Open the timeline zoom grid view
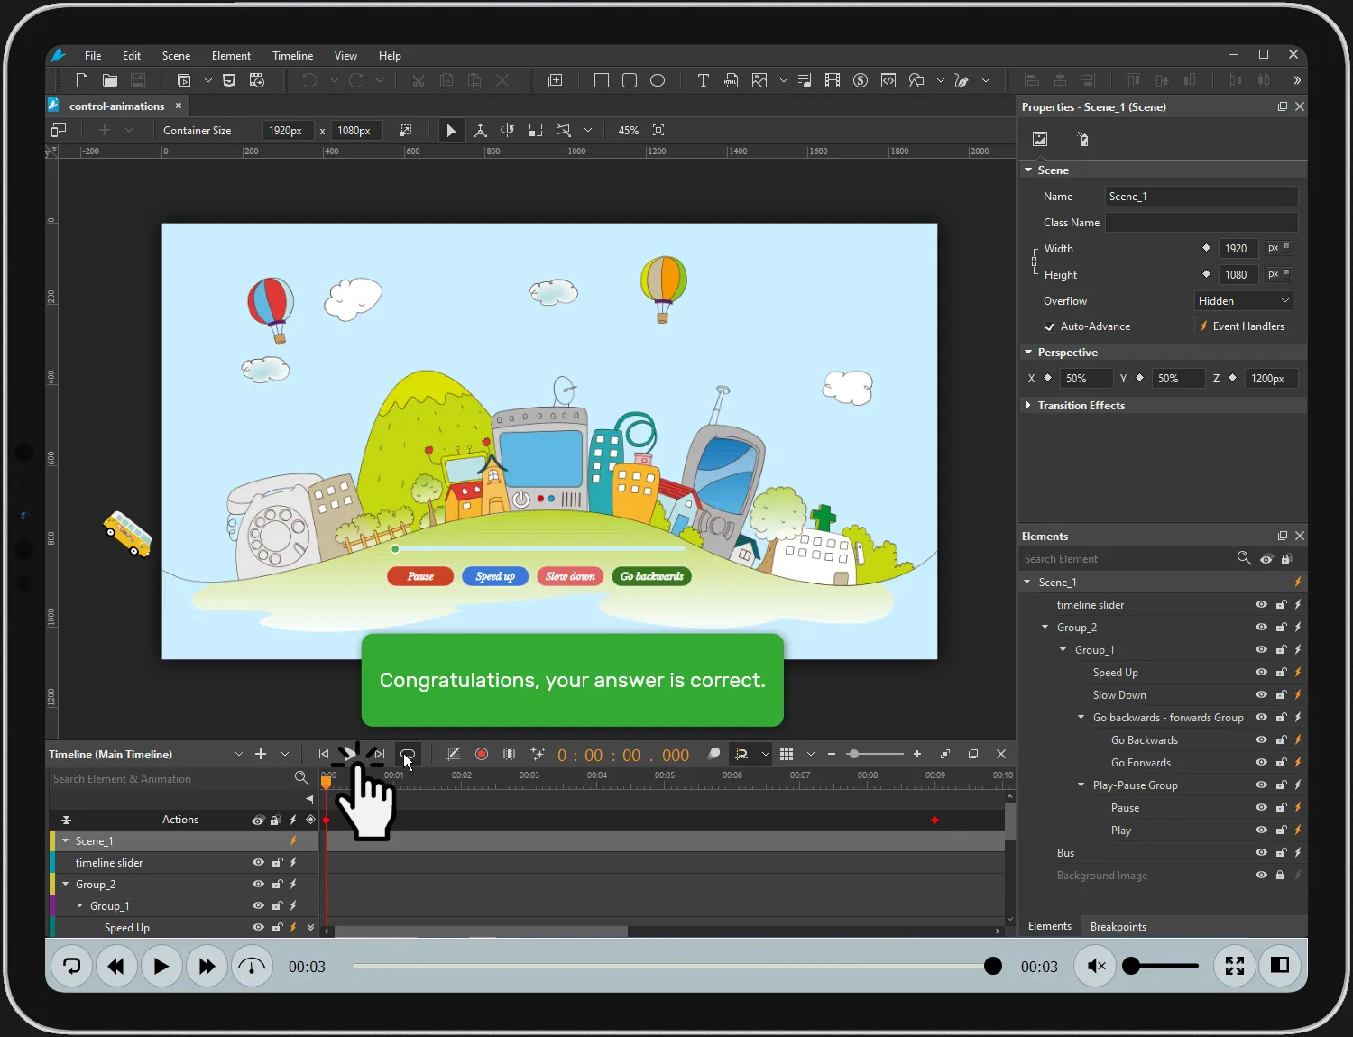1353x1037 pixels. point(787,754)
